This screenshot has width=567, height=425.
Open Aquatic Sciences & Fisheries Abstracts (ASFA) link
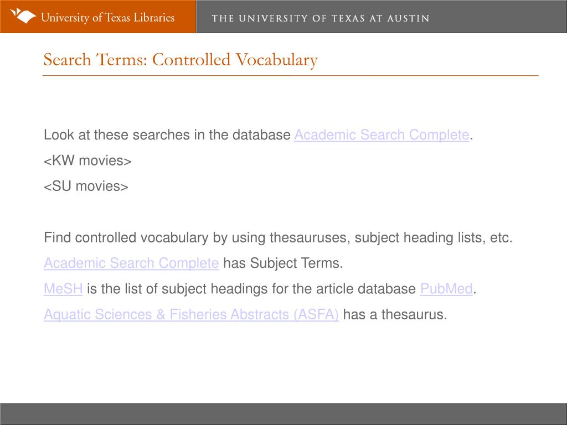pos(191,314)
